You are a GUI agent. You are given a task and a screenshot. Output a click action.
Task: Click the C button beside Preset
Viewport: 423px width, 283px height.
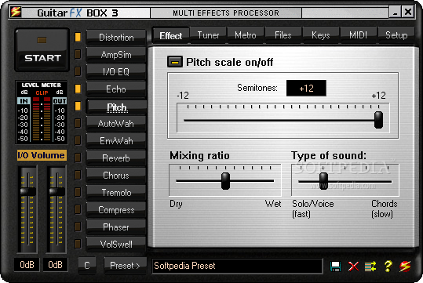tap(87, 266)
